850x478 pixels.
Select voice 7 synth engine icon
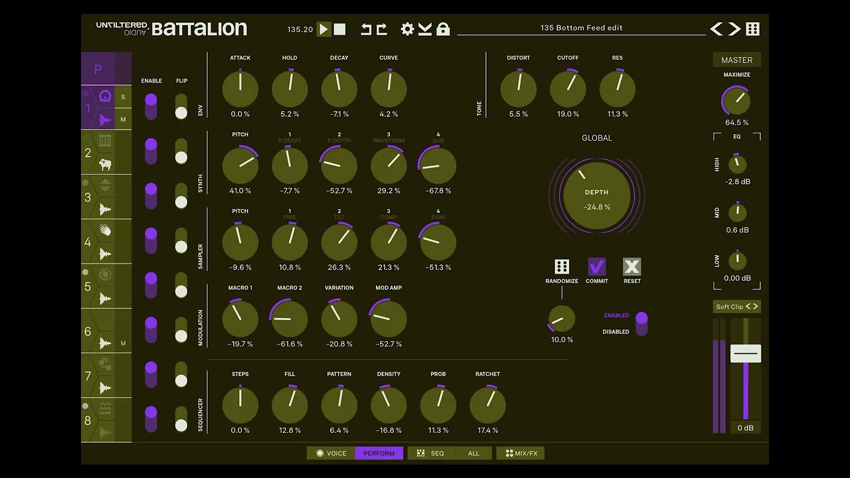tap(105, 364)
